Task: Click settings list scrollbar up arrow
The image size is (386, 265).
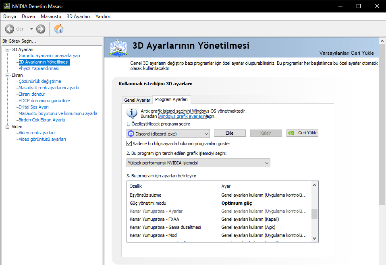Action: (314, 185)
